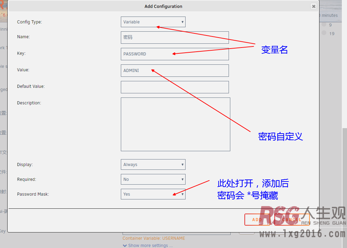Click the ADD button
The width and height of the screenshot is (347, 248).
click(257, 220)
